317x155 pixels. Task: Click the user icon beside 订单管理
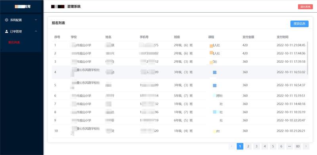6,32
